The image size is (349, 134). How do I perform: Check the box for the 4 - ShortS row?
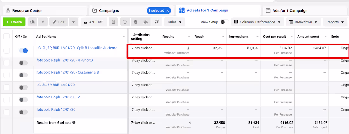(7, 63)
